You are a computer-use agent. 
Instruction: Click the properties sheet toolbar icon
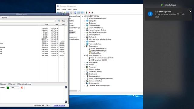(x=72, y=13)
